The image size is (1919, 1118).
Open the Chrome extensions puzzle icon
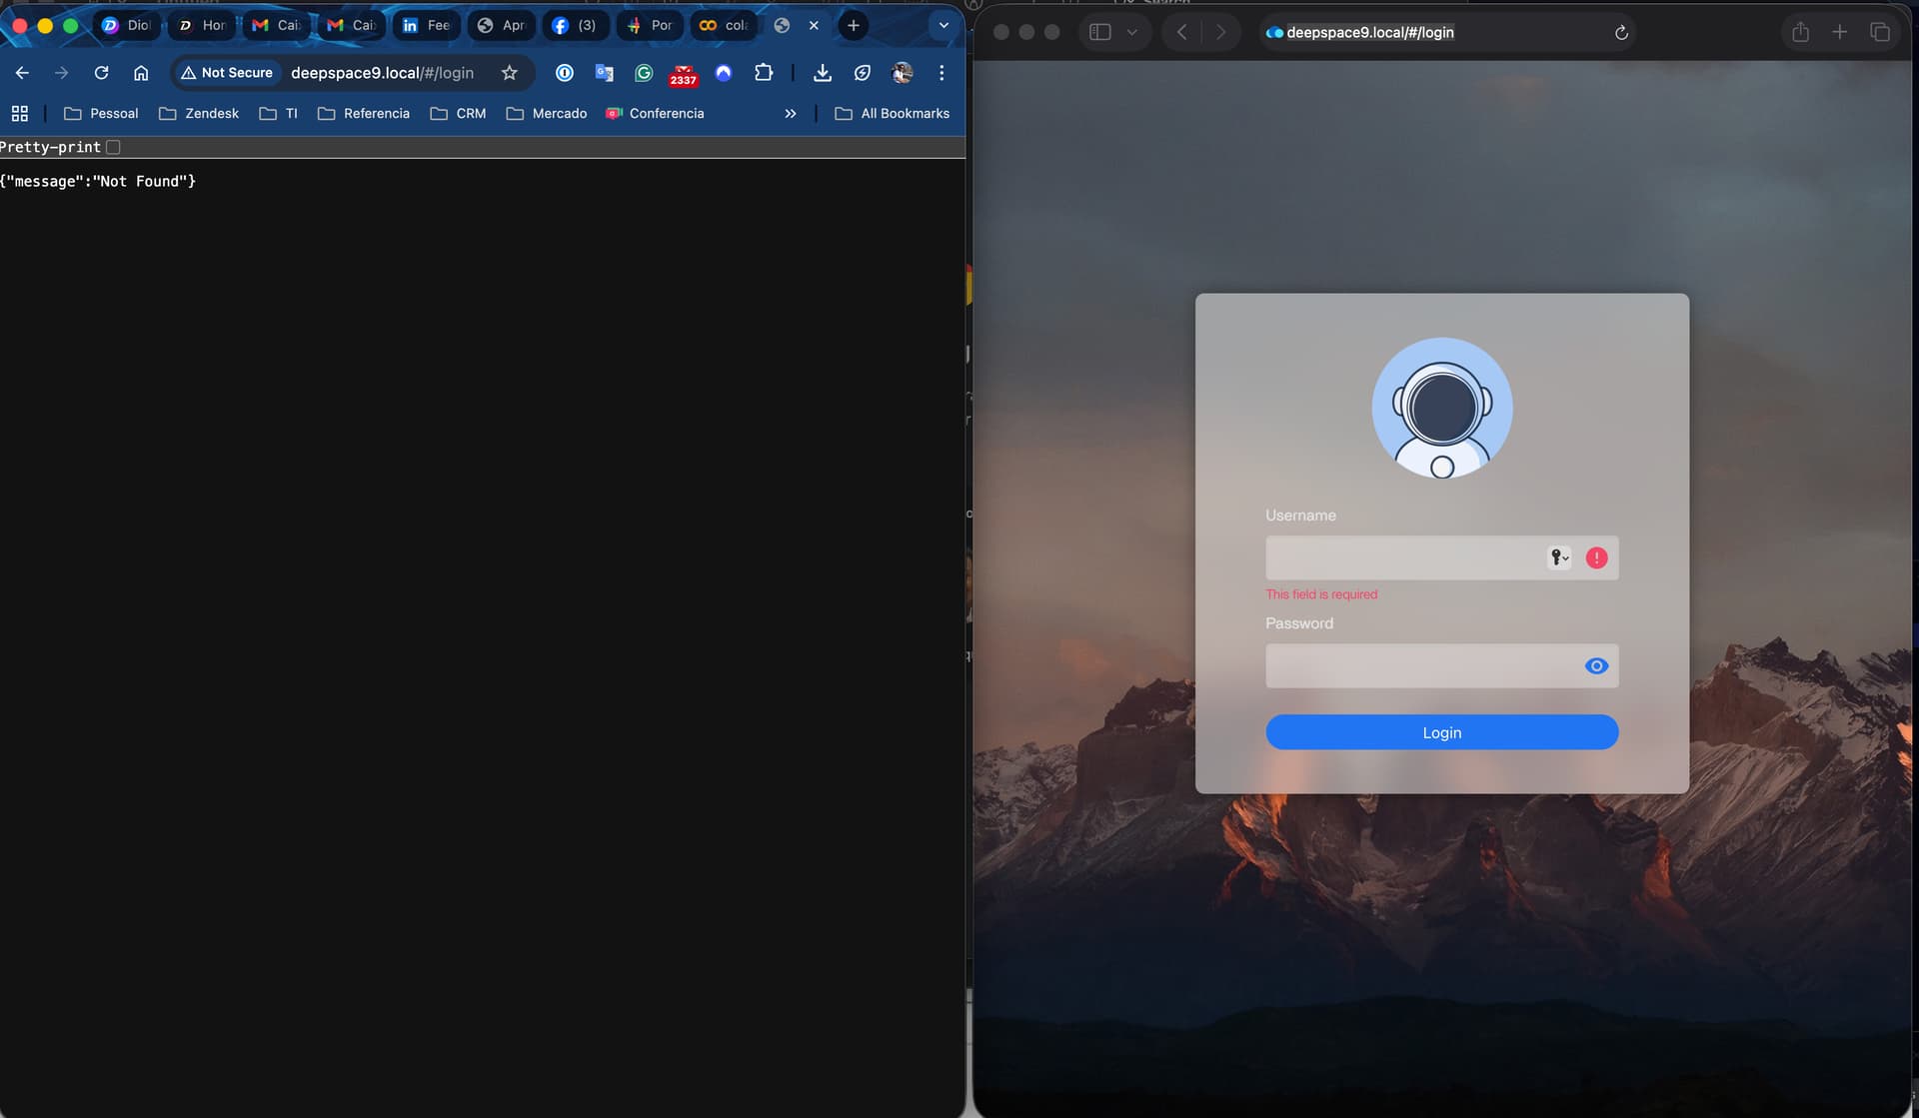click(x=764, y=73)
